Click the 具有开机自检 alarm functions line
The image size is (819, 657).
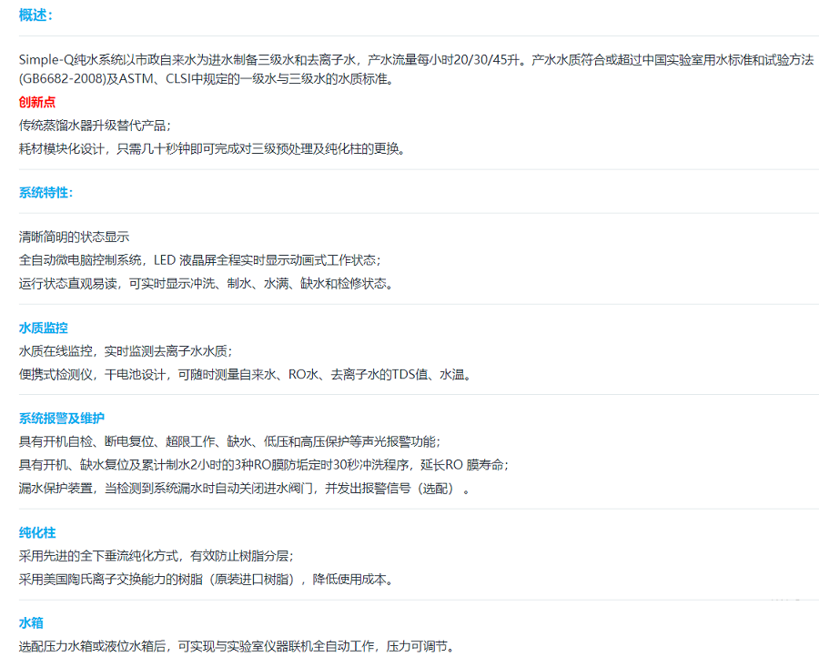pyautogui.click(x=229, y=441)
